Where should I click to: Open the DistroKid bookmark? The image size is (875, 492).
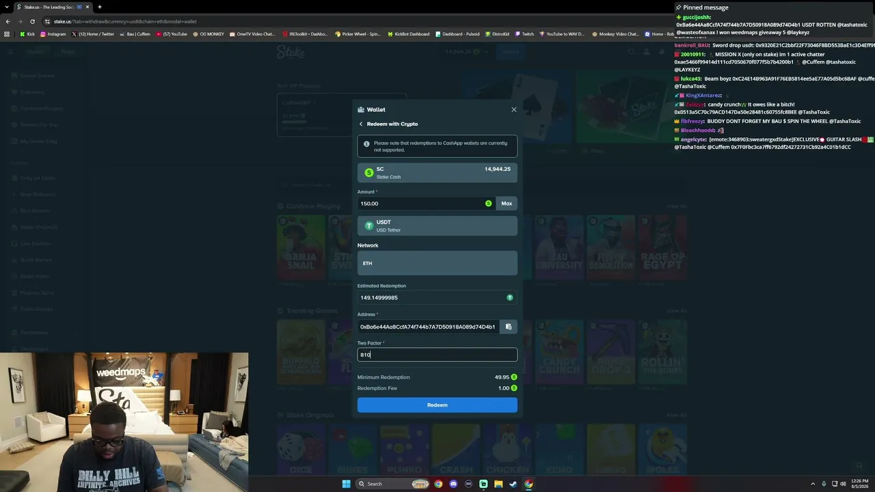pos(497,33)
